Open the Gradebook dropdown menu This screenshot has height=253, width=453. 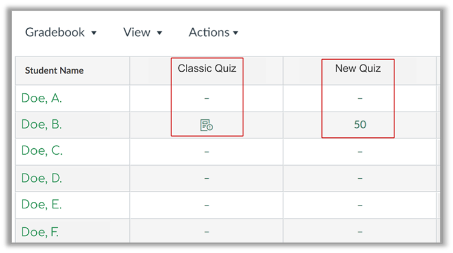click(x=60, y=33)
